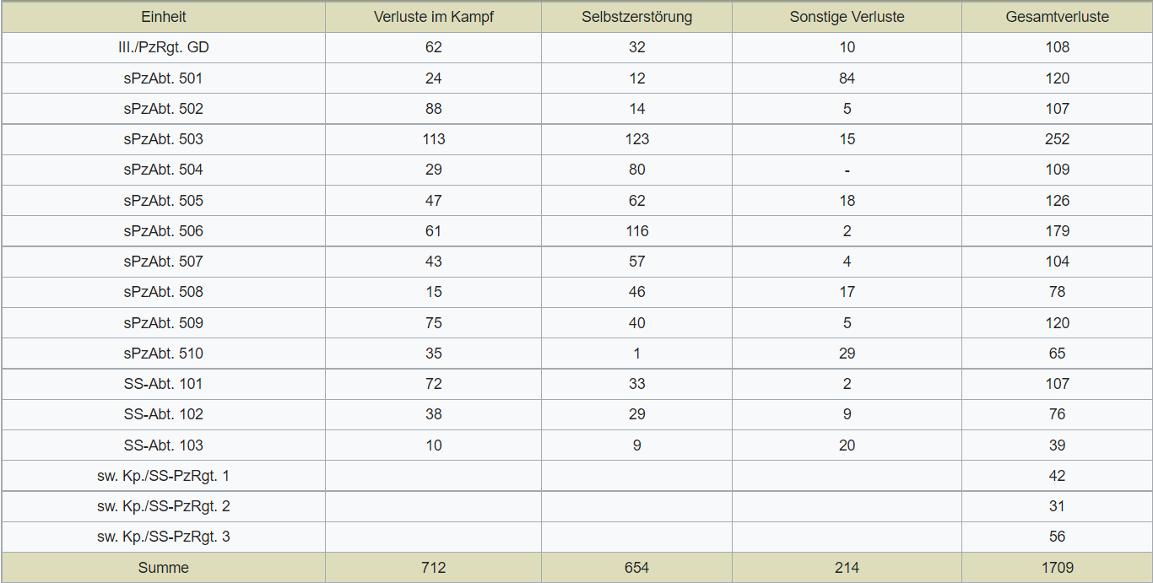Click self-destruction value 116
The height and width of the screenshot is (583, 1153).
click(x=636, y=231)
